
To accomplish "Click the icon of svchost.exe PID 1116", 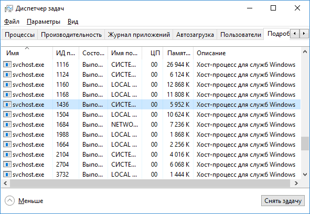I will 7,64.
